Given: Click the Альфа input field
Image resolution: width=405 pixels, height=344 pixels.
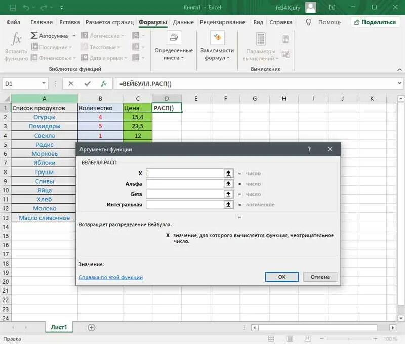Looking at the screenshot, I should (x=185, y=184).
